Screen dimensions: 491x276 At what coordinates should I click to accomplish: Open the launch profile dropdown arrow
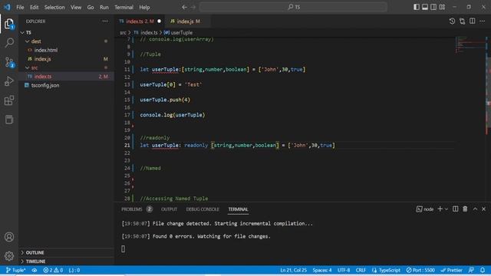[x=447, y=209]
